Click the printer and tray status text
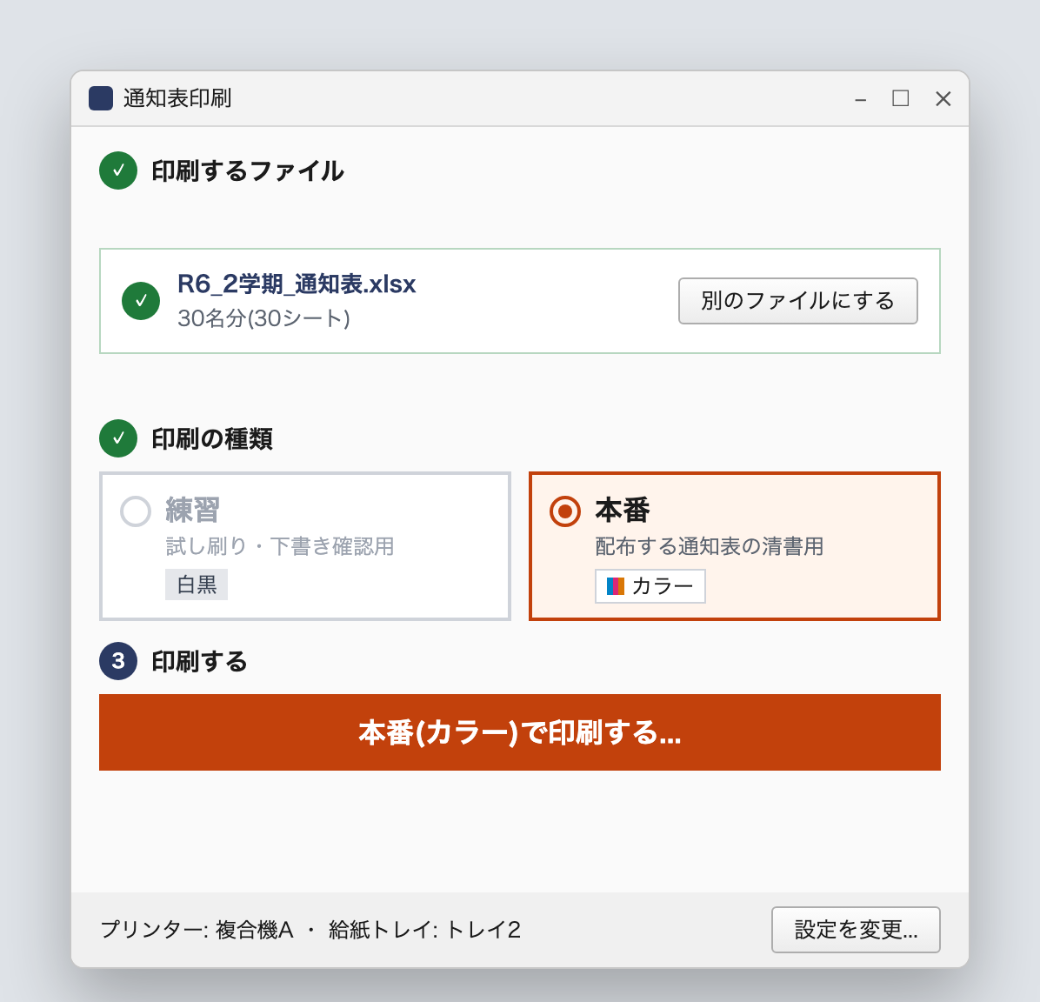 (x=310, y=930)
